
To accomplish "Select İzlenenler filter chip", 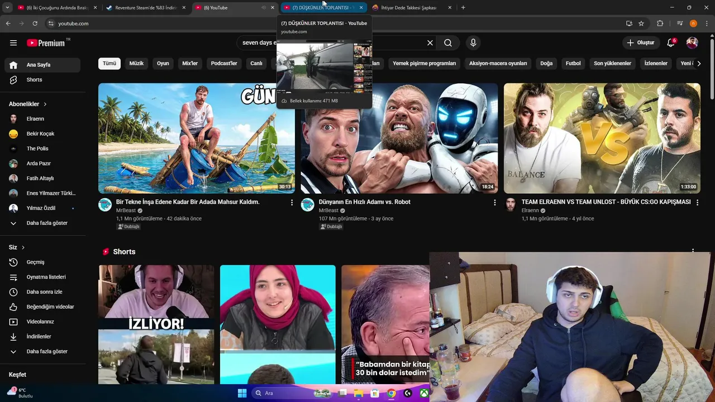I will [656, 64].
